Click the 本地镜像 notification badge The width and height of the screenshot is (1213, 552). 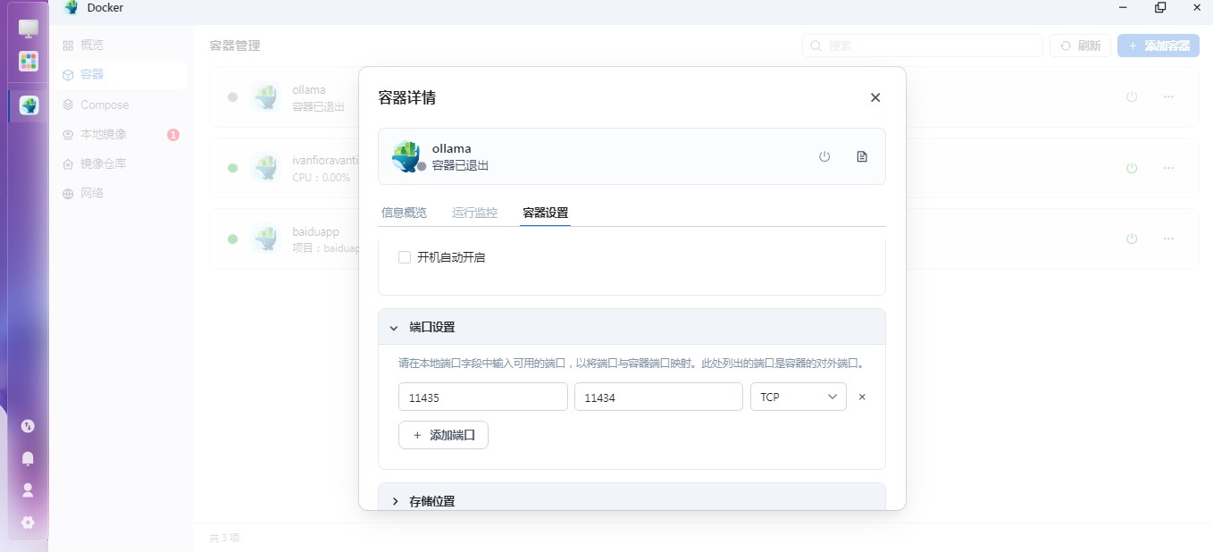click(x=173, y=135)
